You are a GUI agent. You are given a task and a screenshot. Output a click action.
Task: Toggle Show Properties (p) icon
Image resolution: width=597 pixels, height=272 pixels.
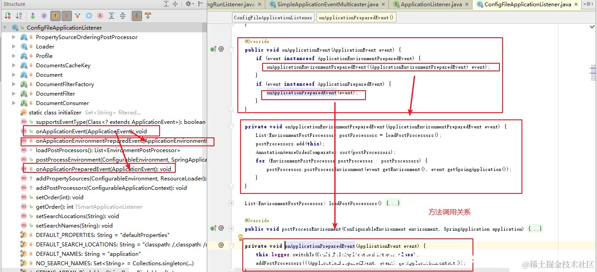point(44,16)
